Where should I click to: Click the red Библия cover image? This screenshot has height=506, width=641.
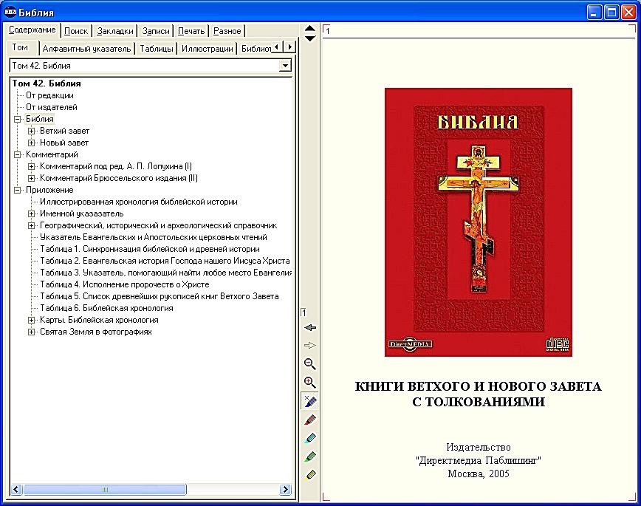(479, 222)
